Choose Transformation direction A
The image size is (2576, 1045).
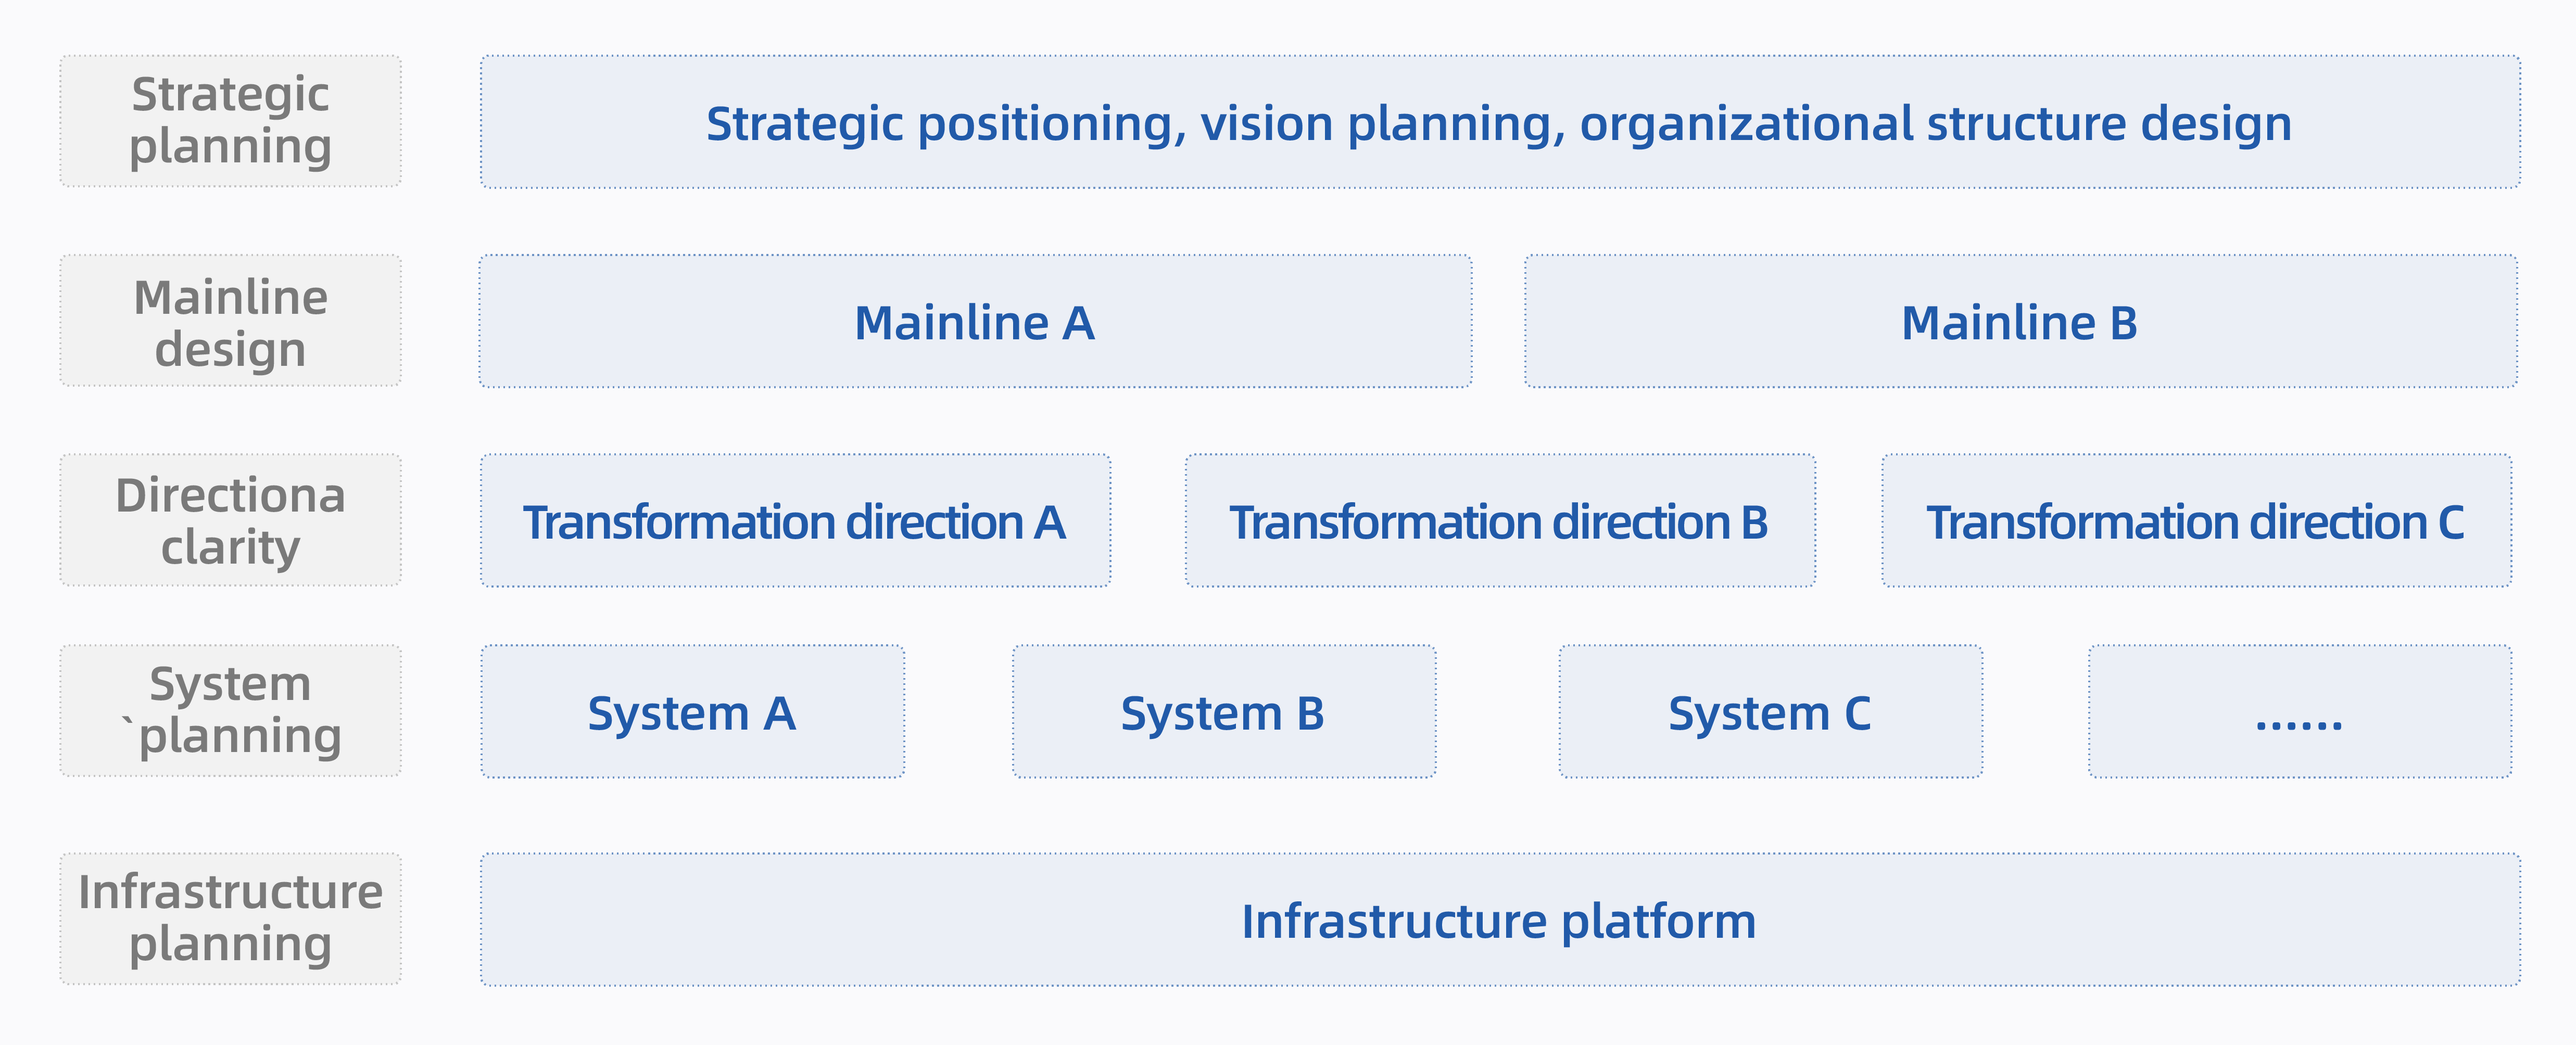coord(795,520)
